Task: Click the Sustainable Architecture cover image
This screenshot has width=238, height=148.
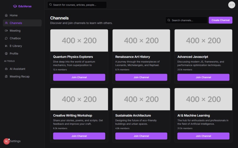Action: coord(141,99)
